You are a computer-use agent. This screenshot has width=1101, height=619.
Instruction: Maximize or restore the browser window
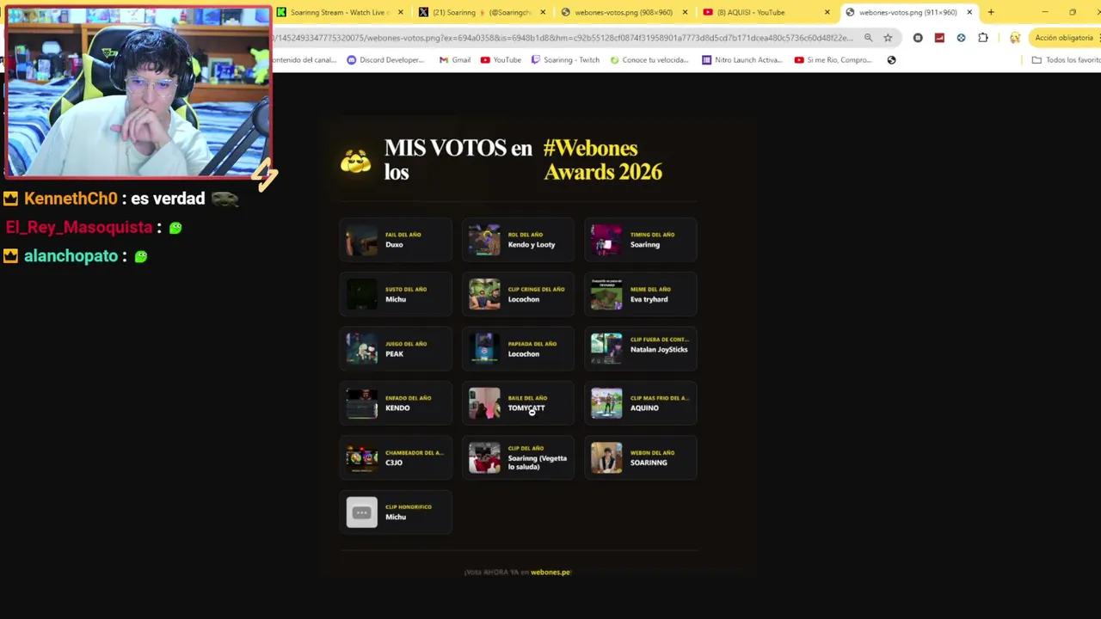pyautogui.click(x=1072, y=12)
